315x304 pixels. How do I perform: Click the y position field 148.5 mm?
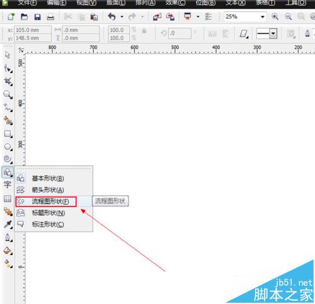33,38
